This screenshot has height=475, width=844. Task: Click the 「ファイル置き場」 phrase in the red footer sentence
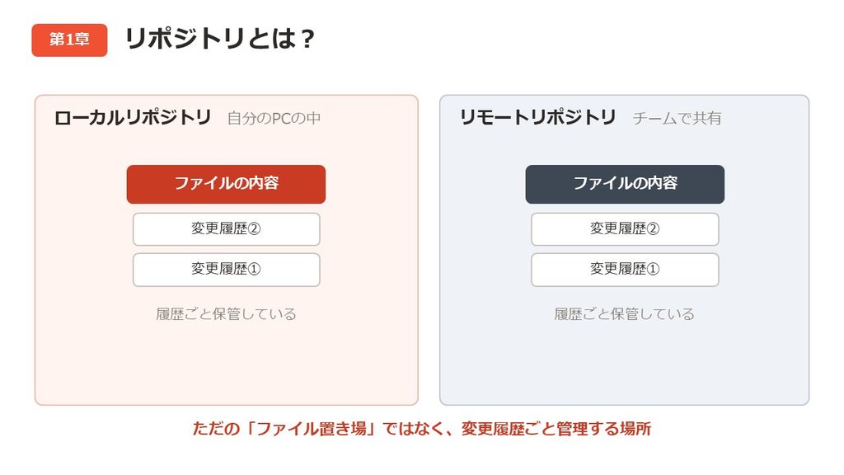point(311,429)
